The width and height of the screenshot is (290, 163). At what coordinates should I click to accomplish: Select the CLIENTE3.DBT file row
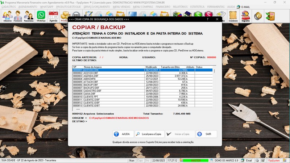coord(142,105)
